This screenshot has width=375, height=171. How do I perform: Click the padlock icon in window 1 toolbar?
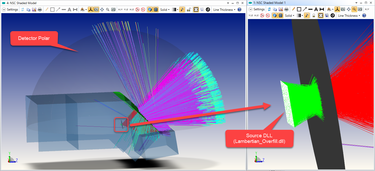pyautogui.click(x=314, y=15)
